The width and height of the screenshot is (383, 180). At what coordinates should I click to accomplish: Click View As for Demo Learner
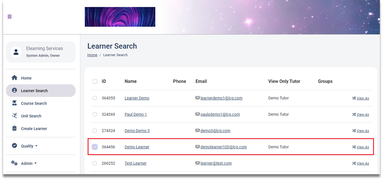(x=363, y=147)
